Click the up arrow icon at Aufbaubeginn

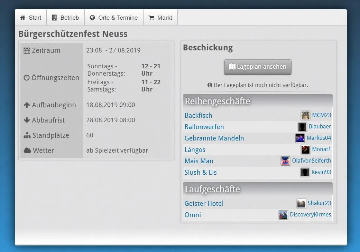pyautogui.click(x=27, y=105)
